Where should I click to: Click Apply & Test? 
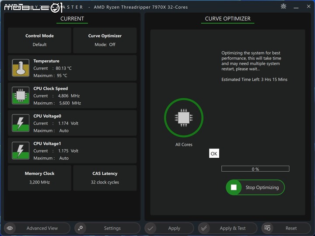point(227,228)
